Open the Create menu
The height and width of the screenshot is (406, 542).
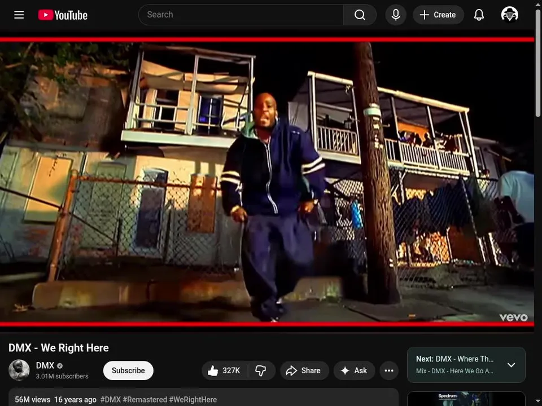click(x=438, y=15)
